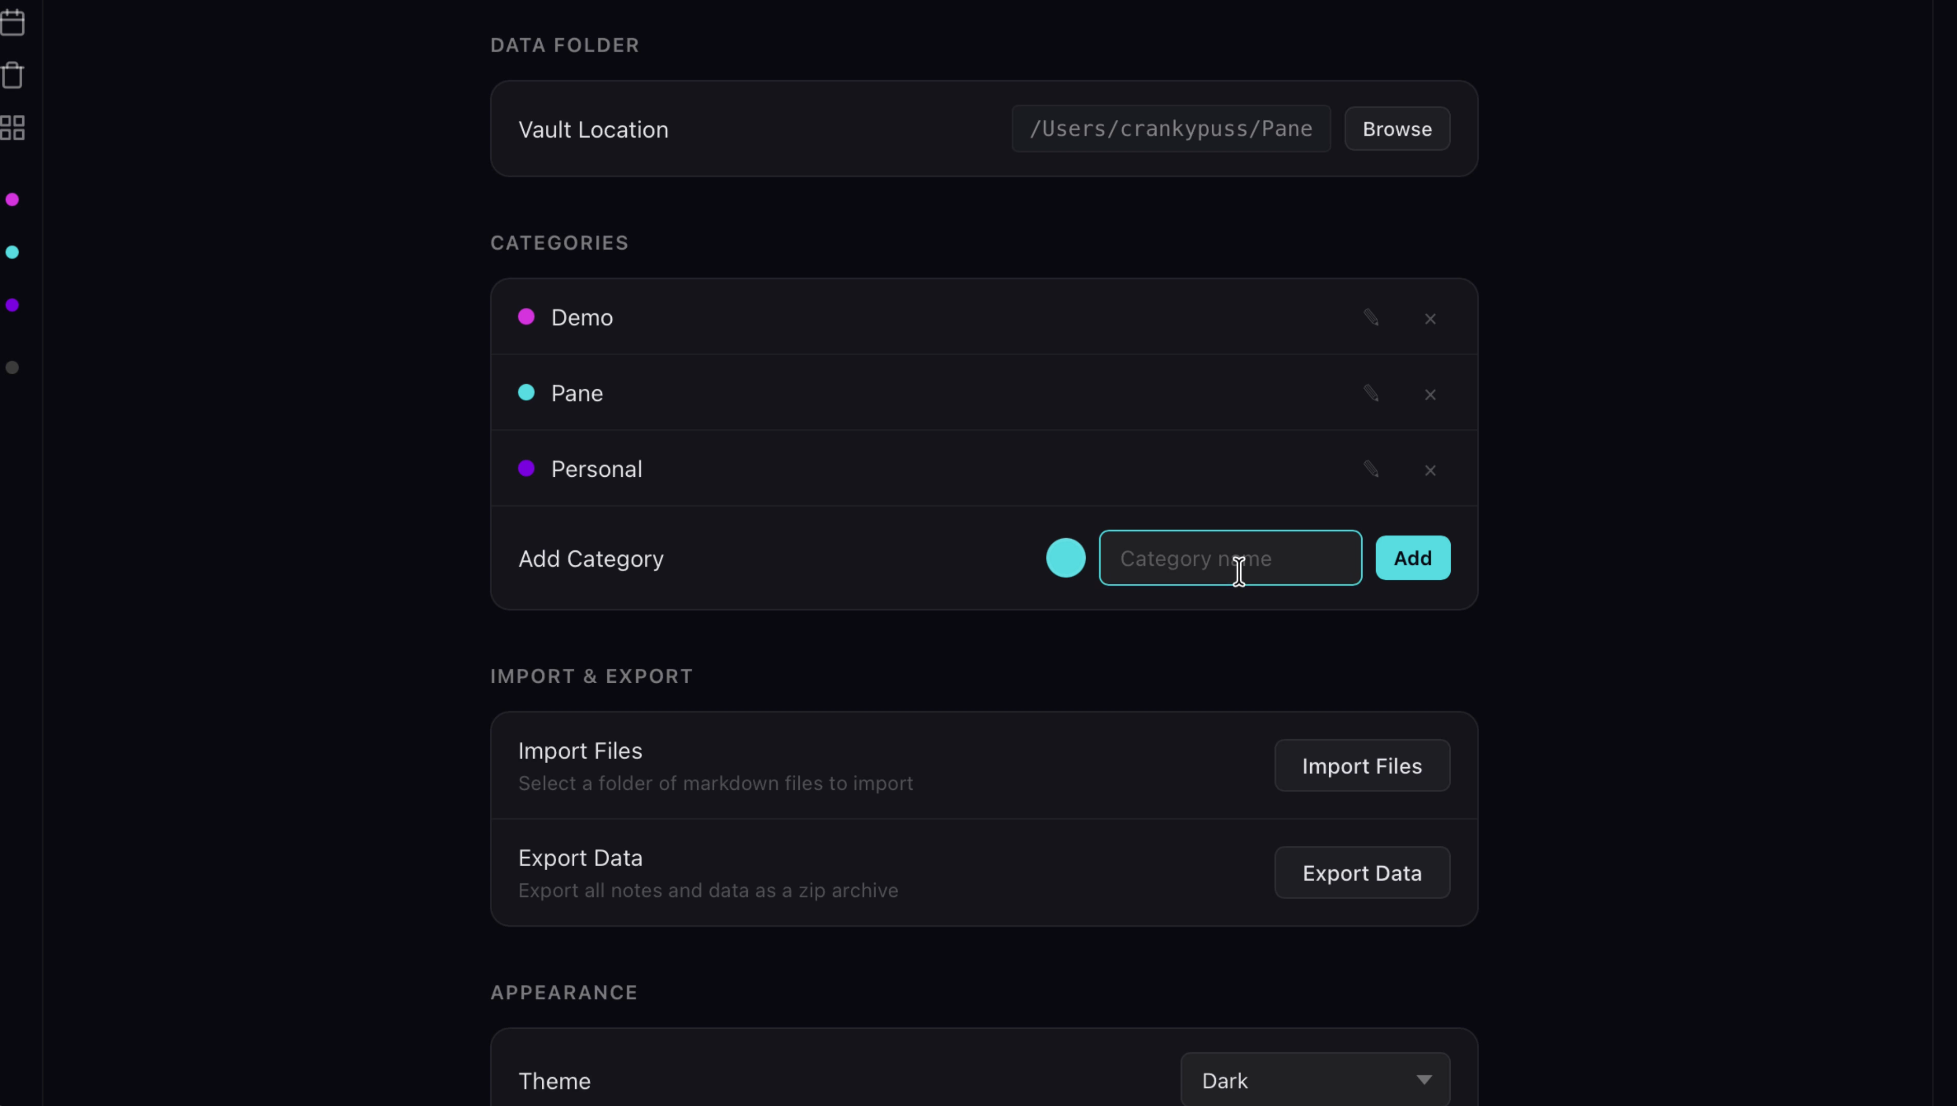
Task: Open the Theme dropdown set to Dark
Action: (x=1315, y=1079)
